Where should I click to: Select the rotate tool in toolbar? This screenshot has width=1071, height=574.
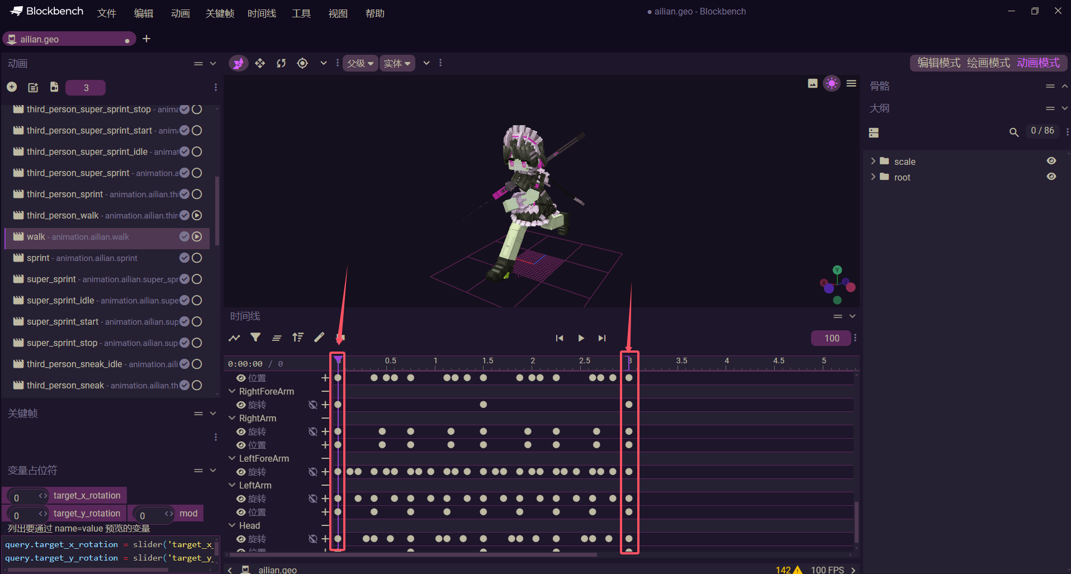(x=281, y=63)
